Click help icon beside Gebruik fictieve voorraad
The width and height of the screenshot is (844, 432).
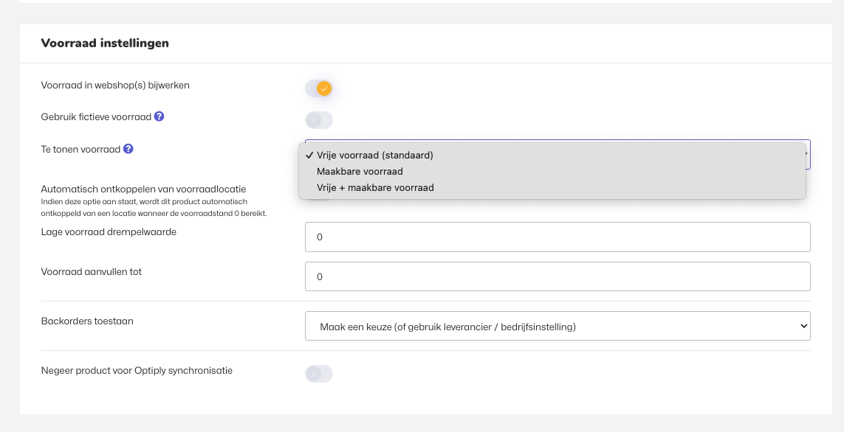[159, 116]
